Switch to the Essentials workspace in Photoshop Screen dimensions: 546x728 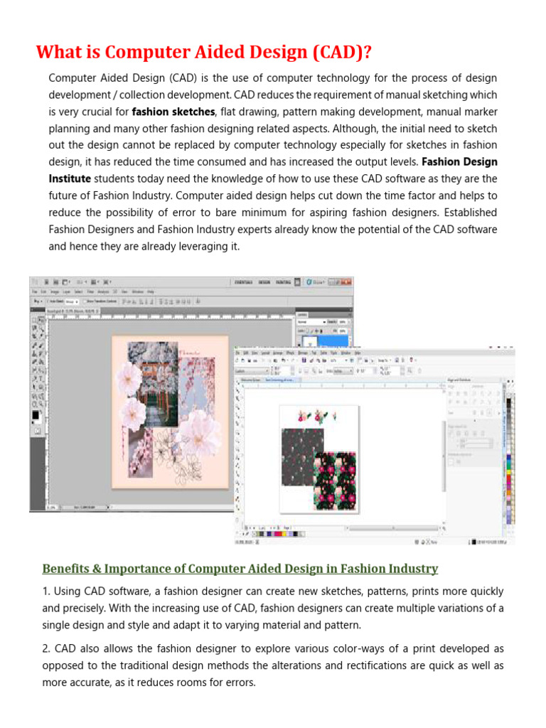tap(244, 282)
